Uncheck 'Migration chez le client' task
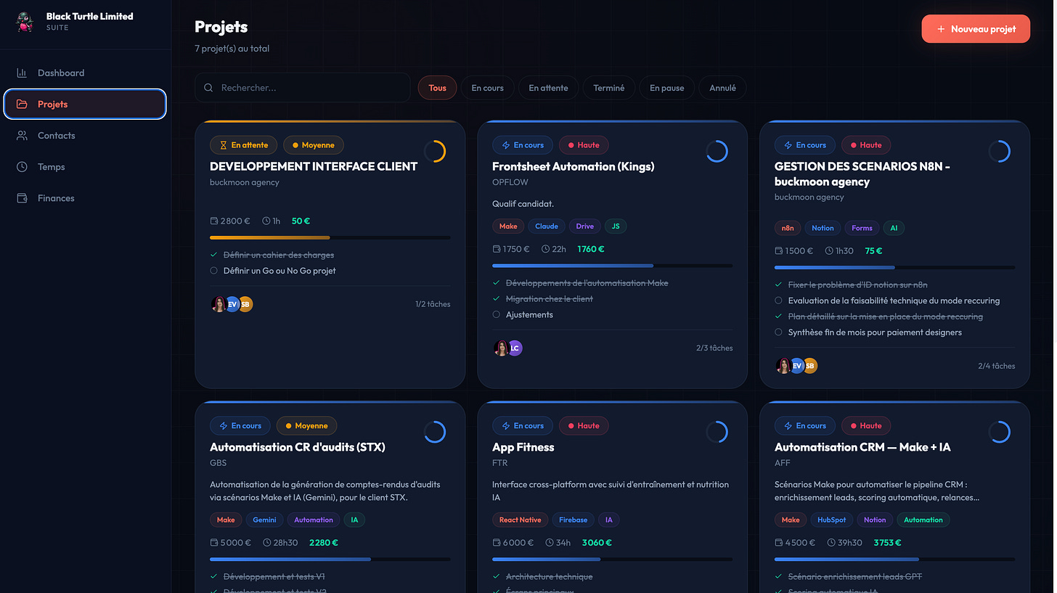Image resolution: width=1057 pixels, height=593 pixels. pos(496,299)
